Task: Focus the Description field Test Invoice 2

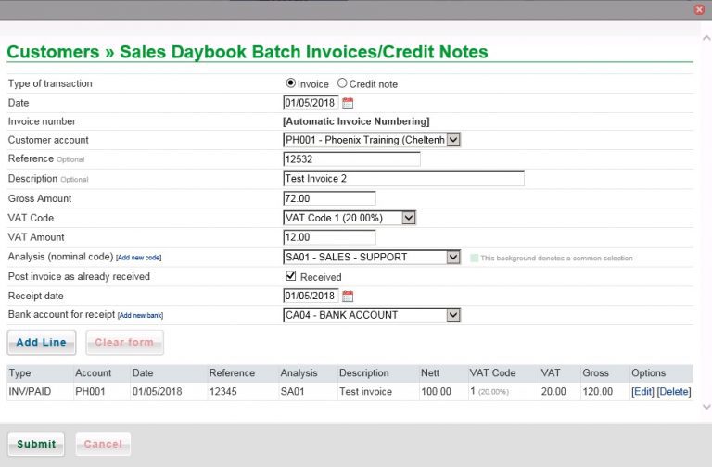Action: coord(403,178)
